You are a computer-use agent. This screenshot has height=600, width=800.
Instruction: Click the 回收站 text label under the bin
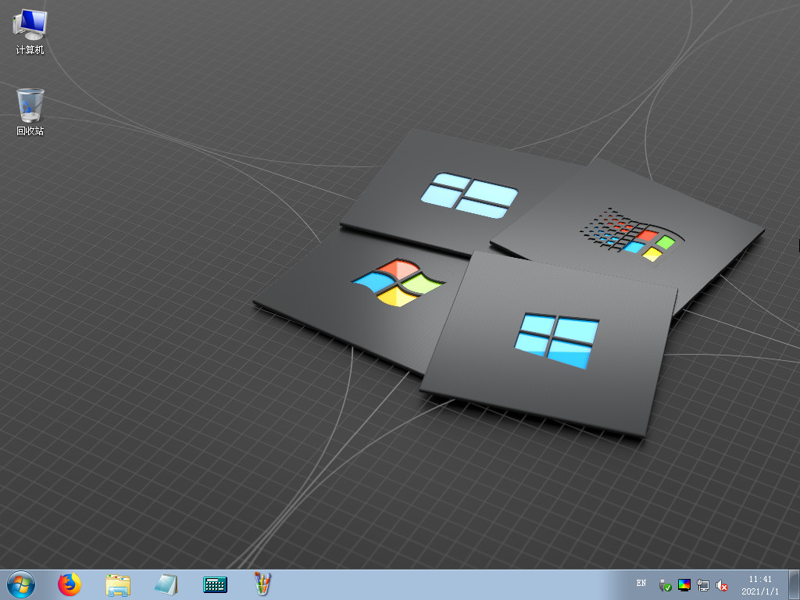(30, 131)
